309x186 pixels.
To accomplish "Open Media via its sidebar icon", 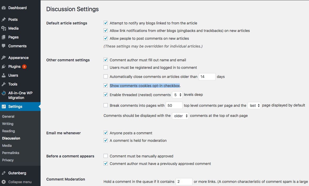I will pyautogui.click(x=4, y=28).
